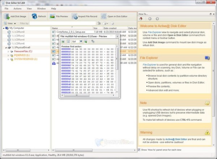Screen dimensions: 217x159
Task: Click offset 00000100 in the hex preview
Action: tap(66, 93)
